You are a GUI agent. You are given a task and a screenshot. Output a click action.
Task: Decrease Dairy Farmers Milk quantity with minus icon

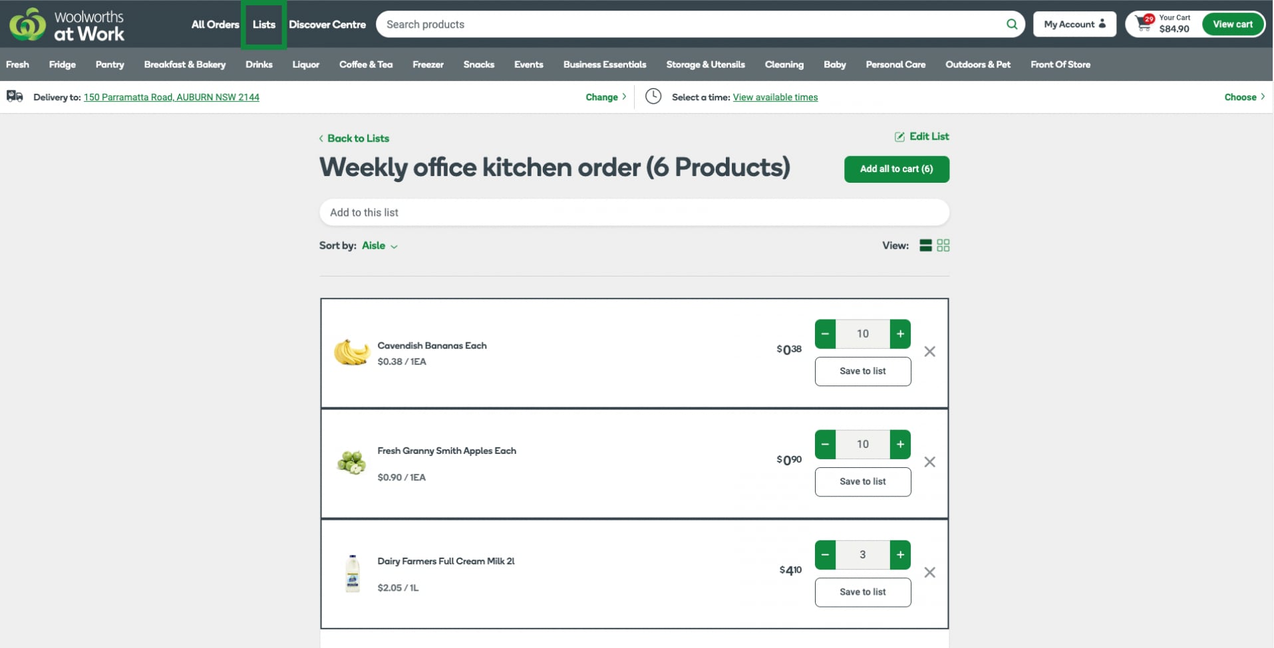click(825, 554)
